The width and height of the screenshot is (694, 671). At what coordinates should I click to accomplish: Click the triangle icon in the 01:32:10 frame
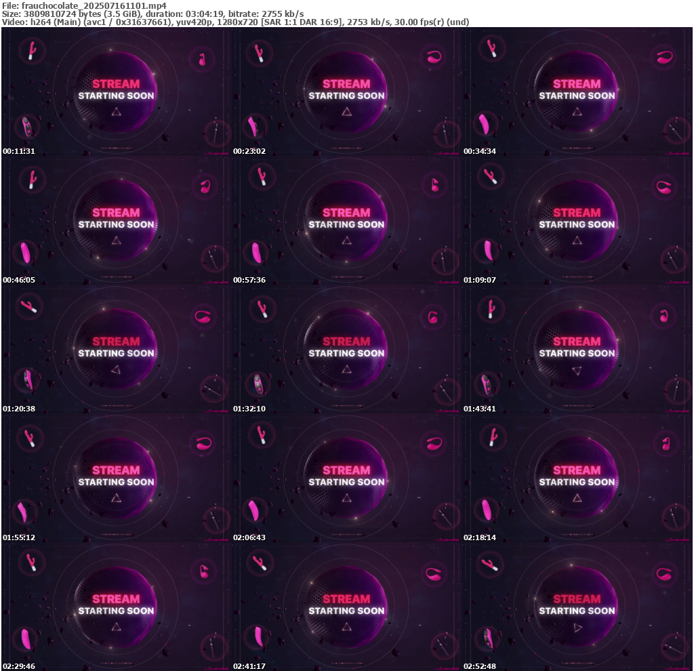click(x=347, y=369)
